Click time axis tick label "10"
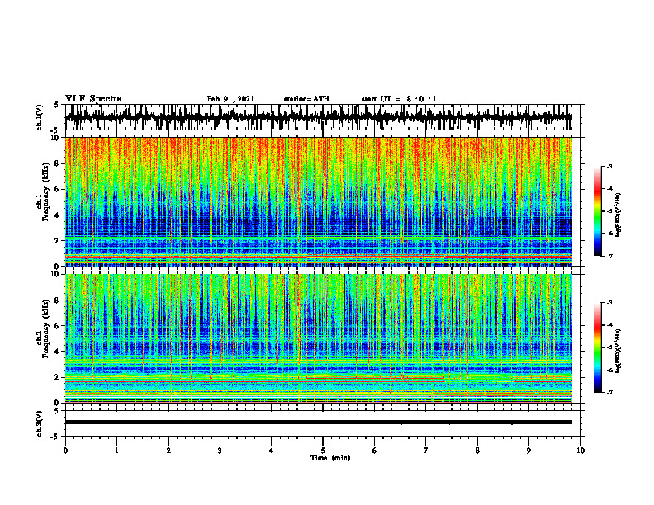The width and height of the screenshot is (654, 505). tap(581, 451)
